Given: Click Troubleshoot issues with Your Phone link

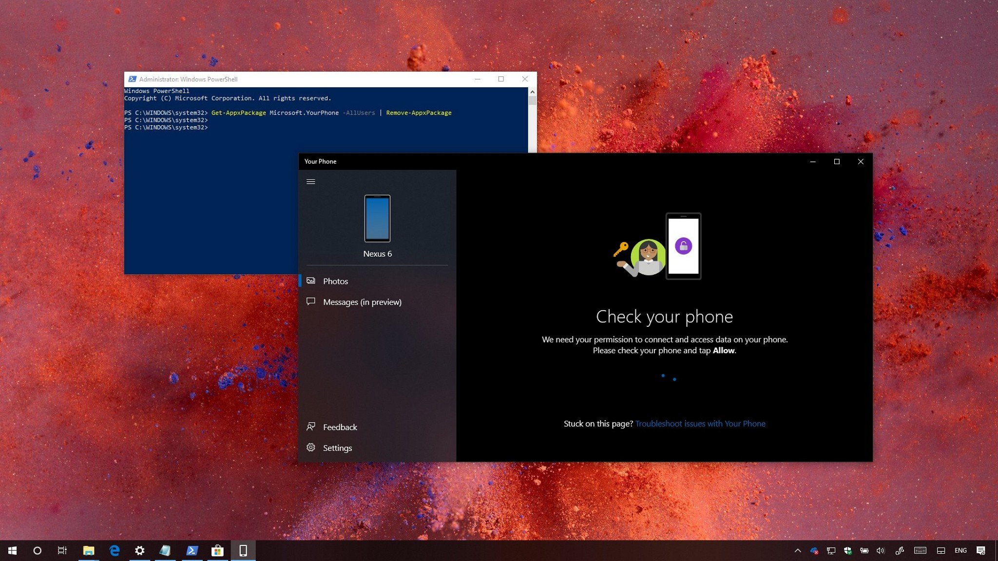Looking at the screenshot, I should [x=700, y=423].
